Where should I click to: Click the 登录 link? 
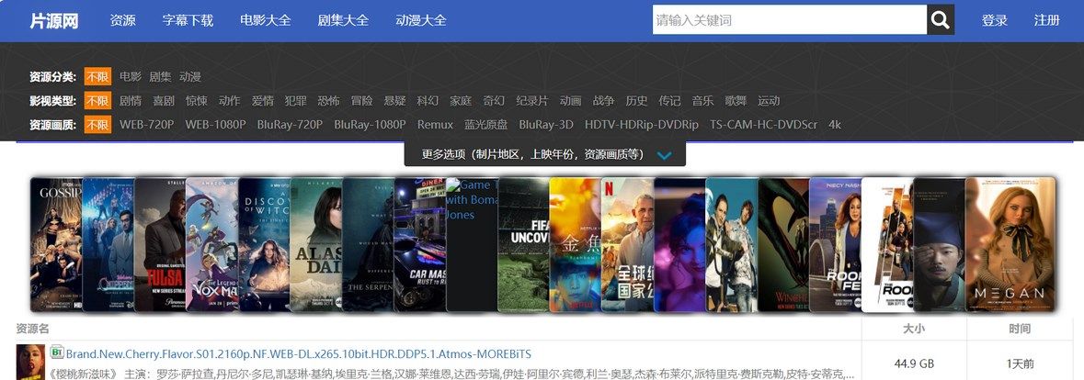coord(994,21)
